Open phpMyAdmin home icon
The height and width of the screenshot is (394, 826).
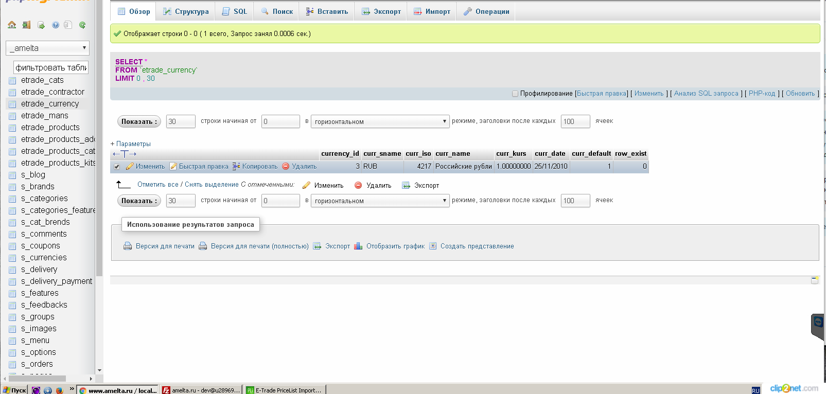12,25
